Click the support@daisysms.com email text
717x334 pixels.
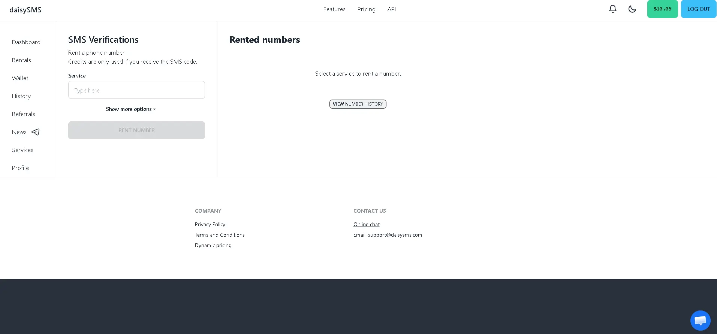pyautogui.click(x=395, y=235)
